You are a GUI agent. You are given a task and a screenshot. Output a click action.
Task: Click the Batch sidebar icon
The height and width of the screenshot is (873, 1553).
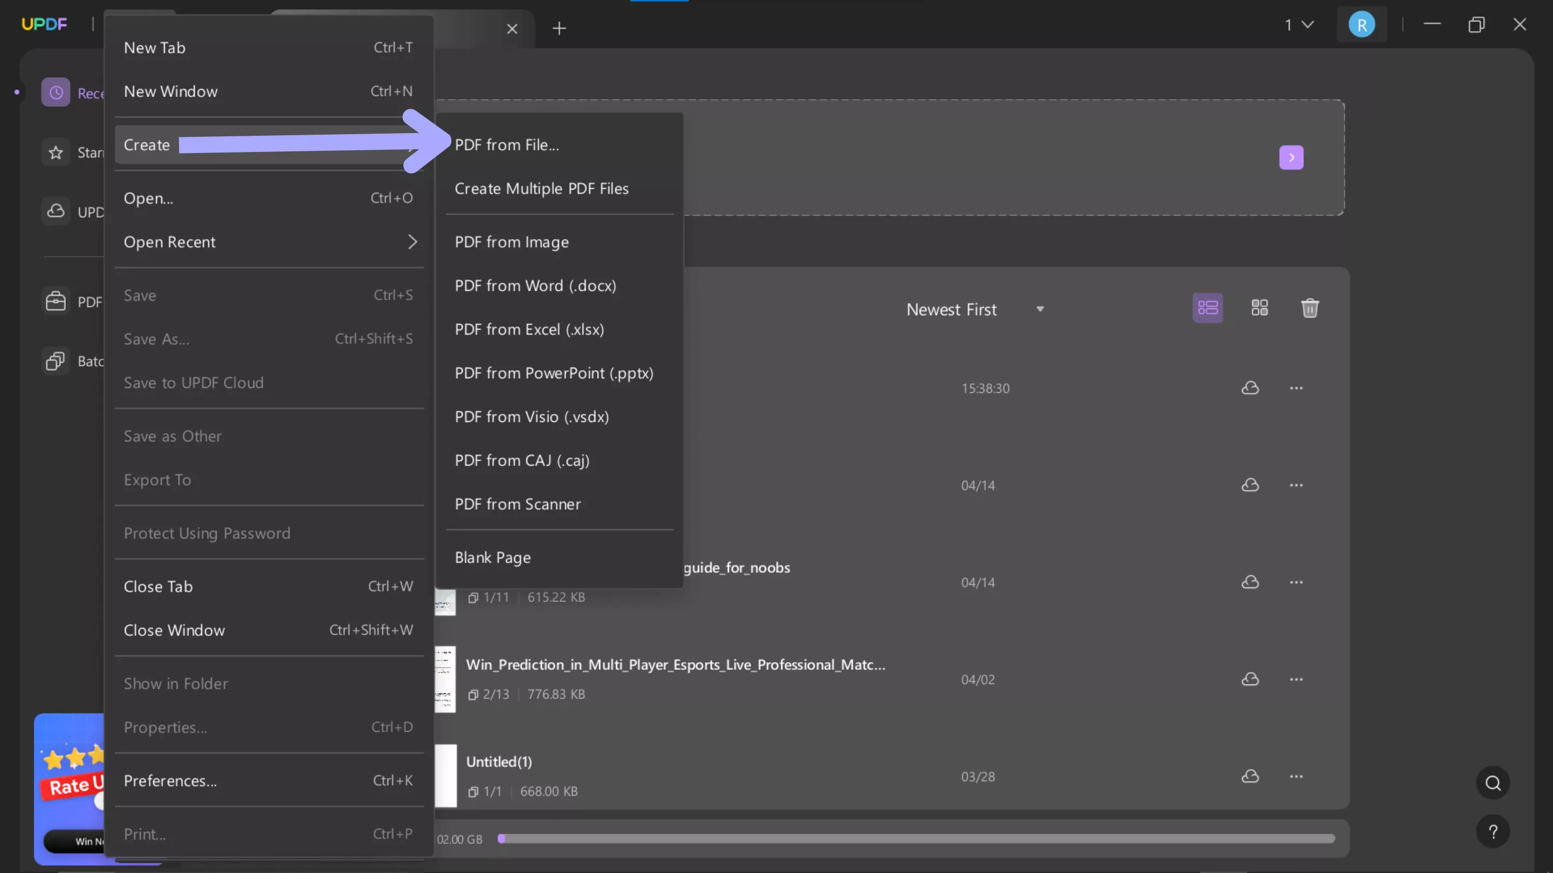click(x=56, y=361)
